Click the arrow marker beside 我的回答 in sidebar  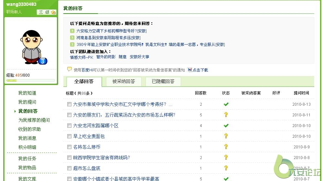click(15, 111)
